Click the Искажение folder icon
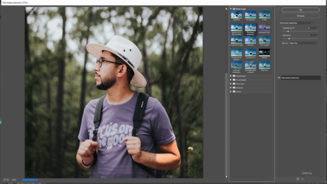 point(234,76)
